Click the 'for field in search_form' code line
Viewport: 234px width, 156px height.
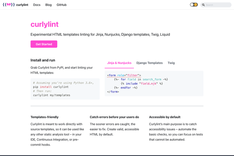pyautogui.click(x=141, y=79)
